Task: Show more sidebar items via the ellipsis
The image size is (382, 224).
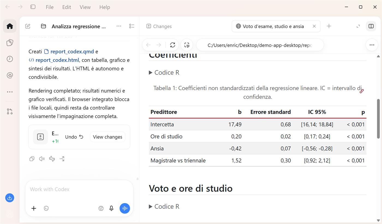Action: coord(10,92)
